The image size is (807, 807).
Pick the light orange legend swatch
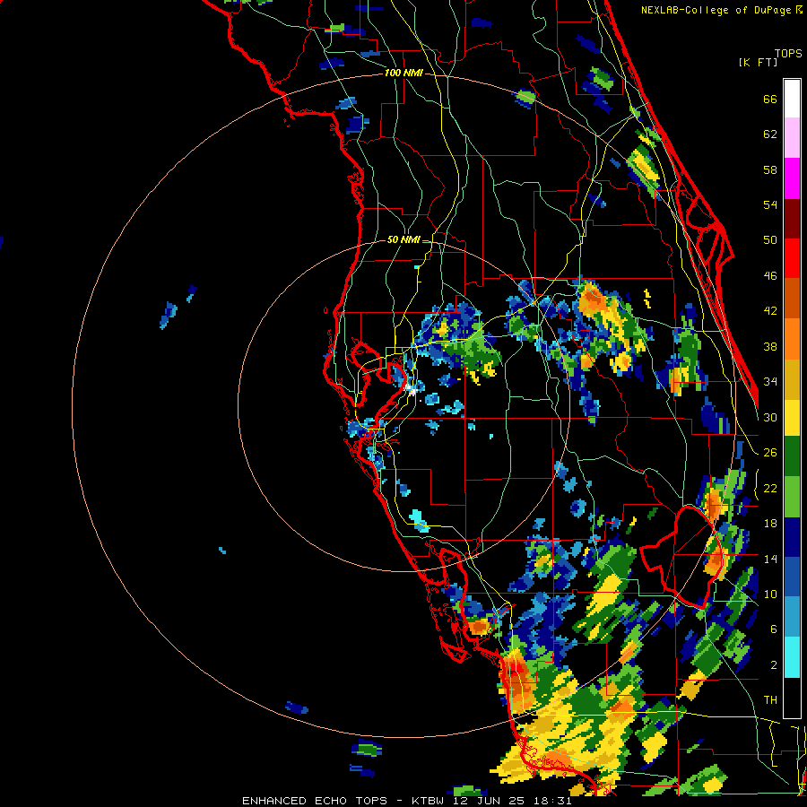click(792, 339)
